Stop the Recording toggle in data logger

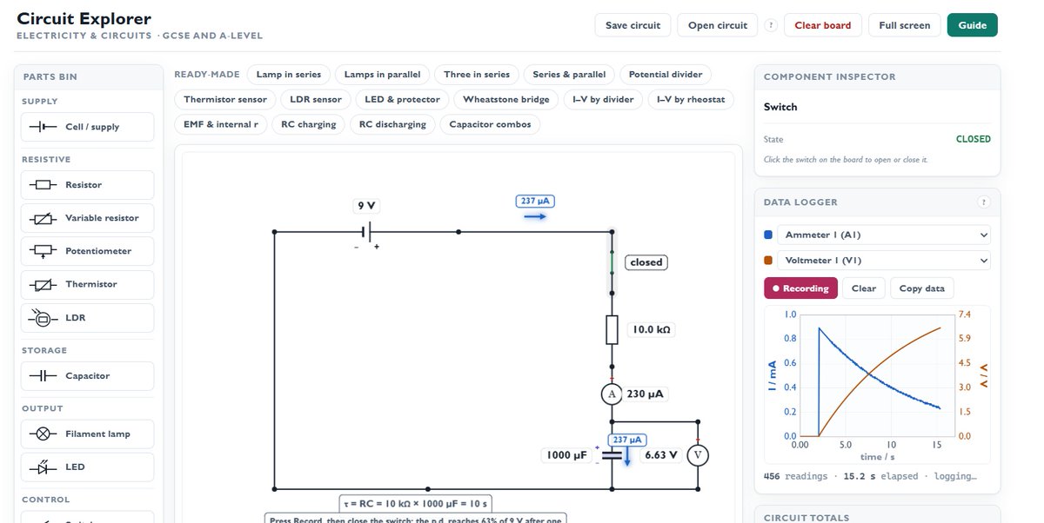(x=801, y=288)
